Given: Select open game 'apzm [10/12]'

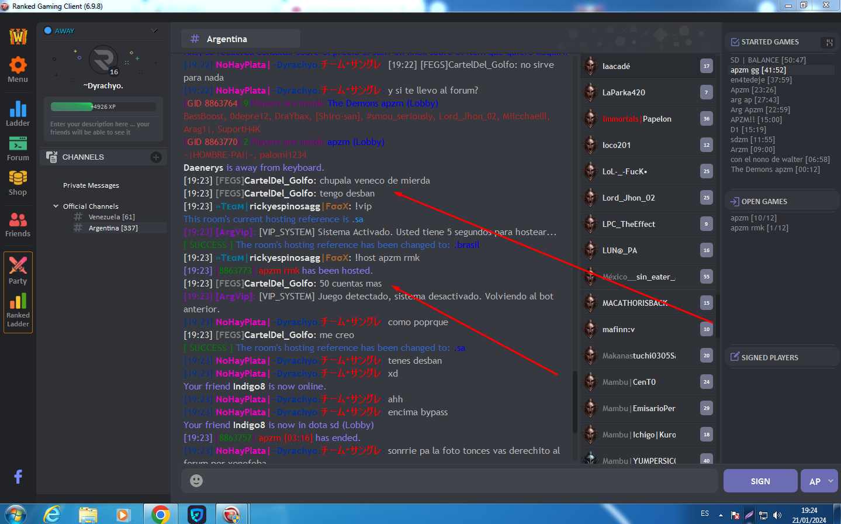Looking at the screenshot, I should point(753,218).
